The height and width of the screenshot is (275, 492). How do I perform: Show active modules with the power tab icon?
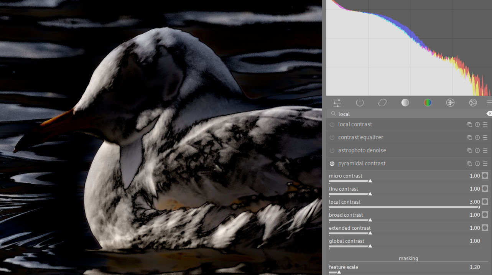pos(360,102)
